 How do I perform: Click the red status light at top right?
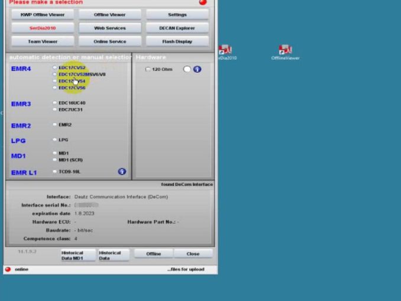pyautogui.click(x=203, y=2)
